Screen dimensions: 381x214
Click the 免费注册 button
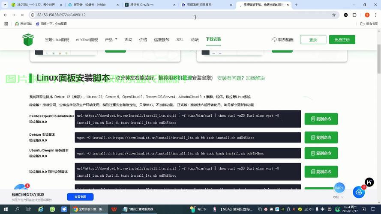pyautogui.click(x=342, y=39)
